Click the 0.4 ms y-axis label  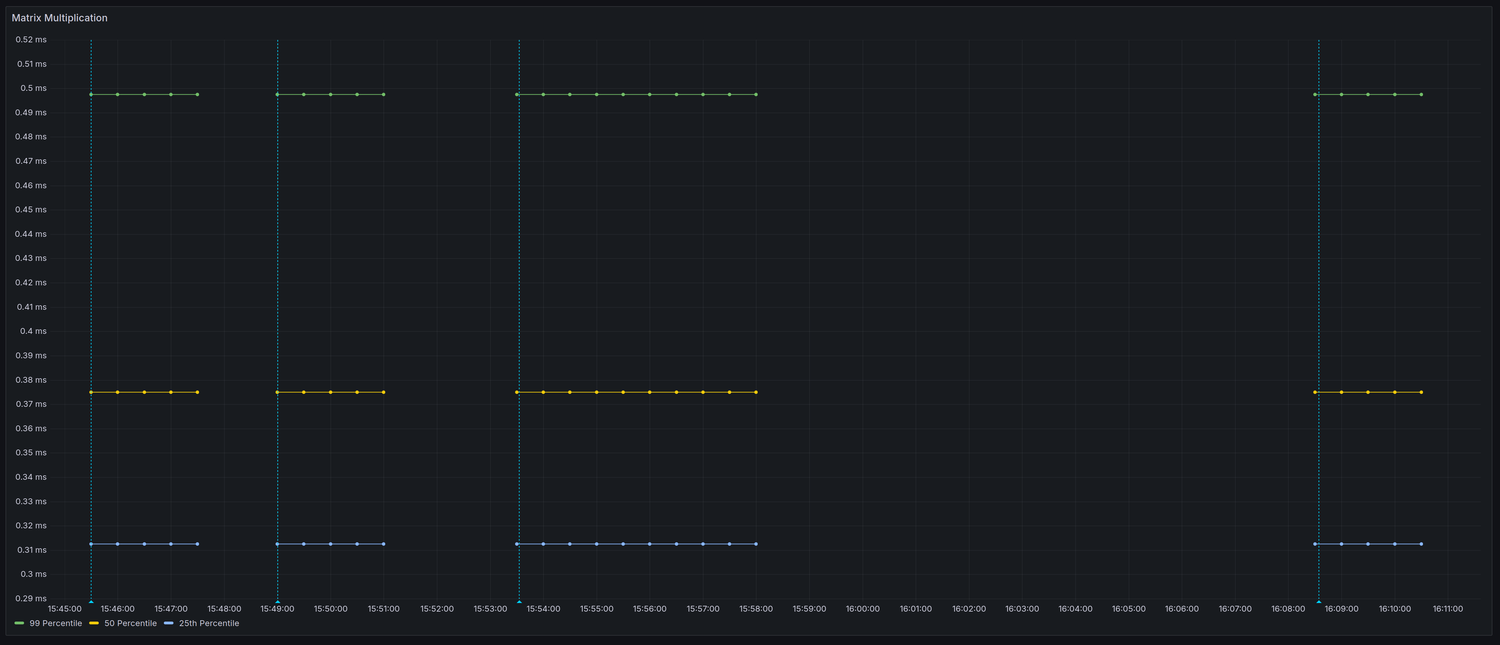(x=33, y=331)
